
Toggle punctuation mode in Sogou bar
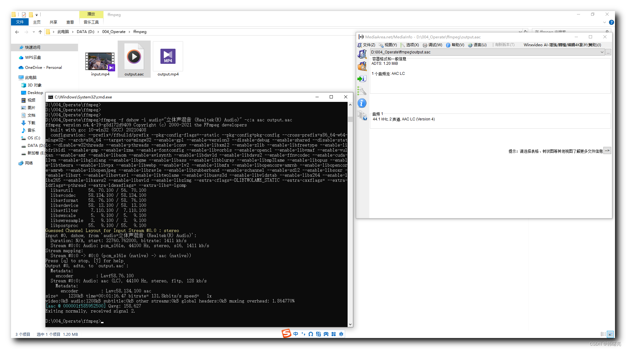click(303, 334)
